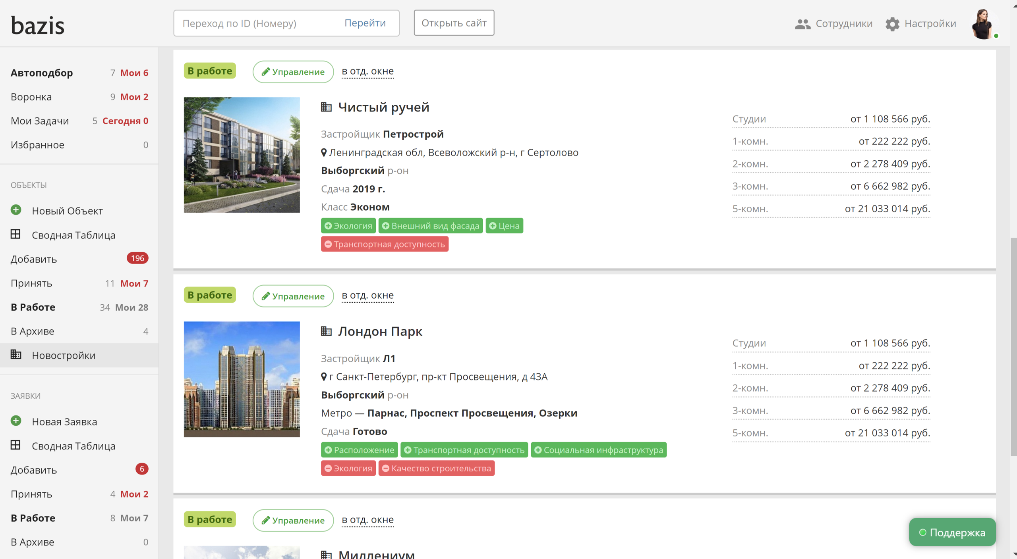Click Перейти link in ID field
1017x559 pixels.
tap(365, 23)
